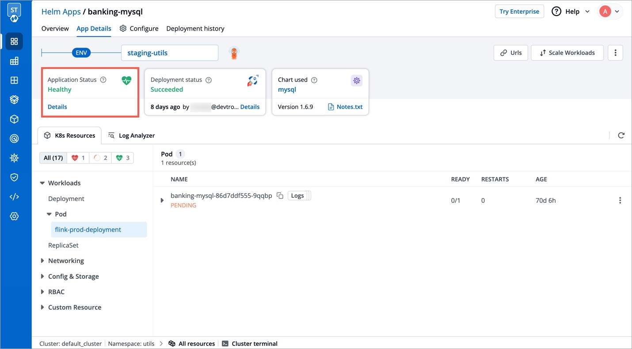Open the pod row three-dot menu
The image size is (632, 349).
pos(620,201)
